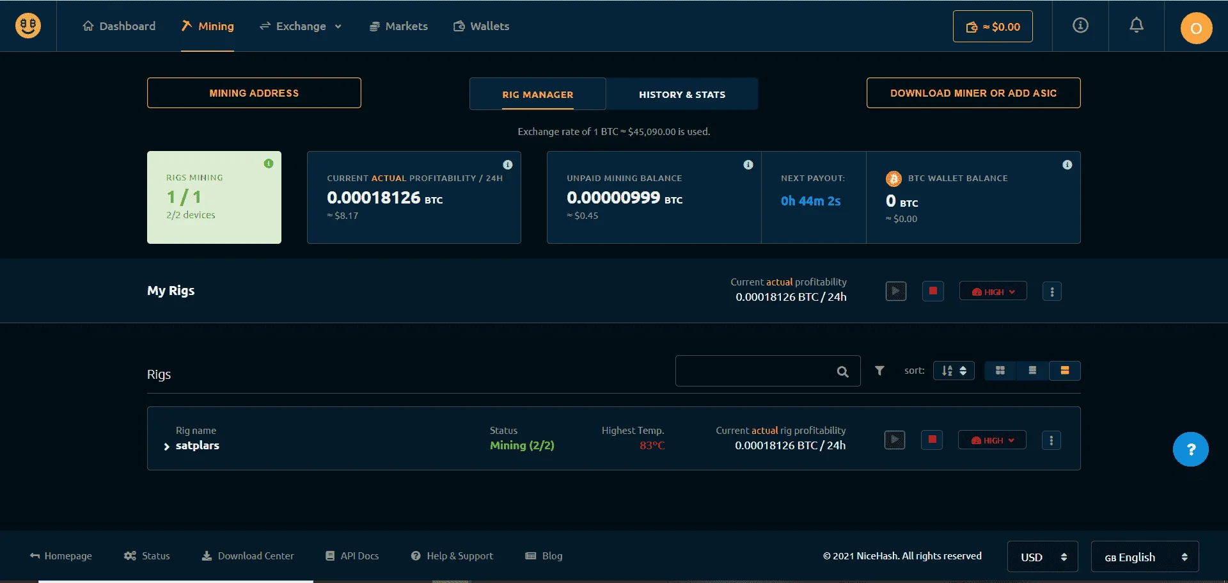Click info icon on Unpaid Mining Balance card
Viewport: 1228px width, 583px height.
(x=748, y=164)
